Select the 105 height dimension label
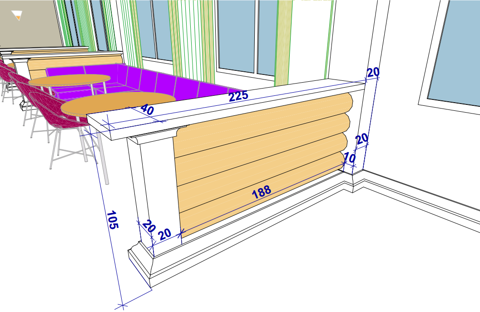This screenshot has height=312, width=480. point(112,220)
